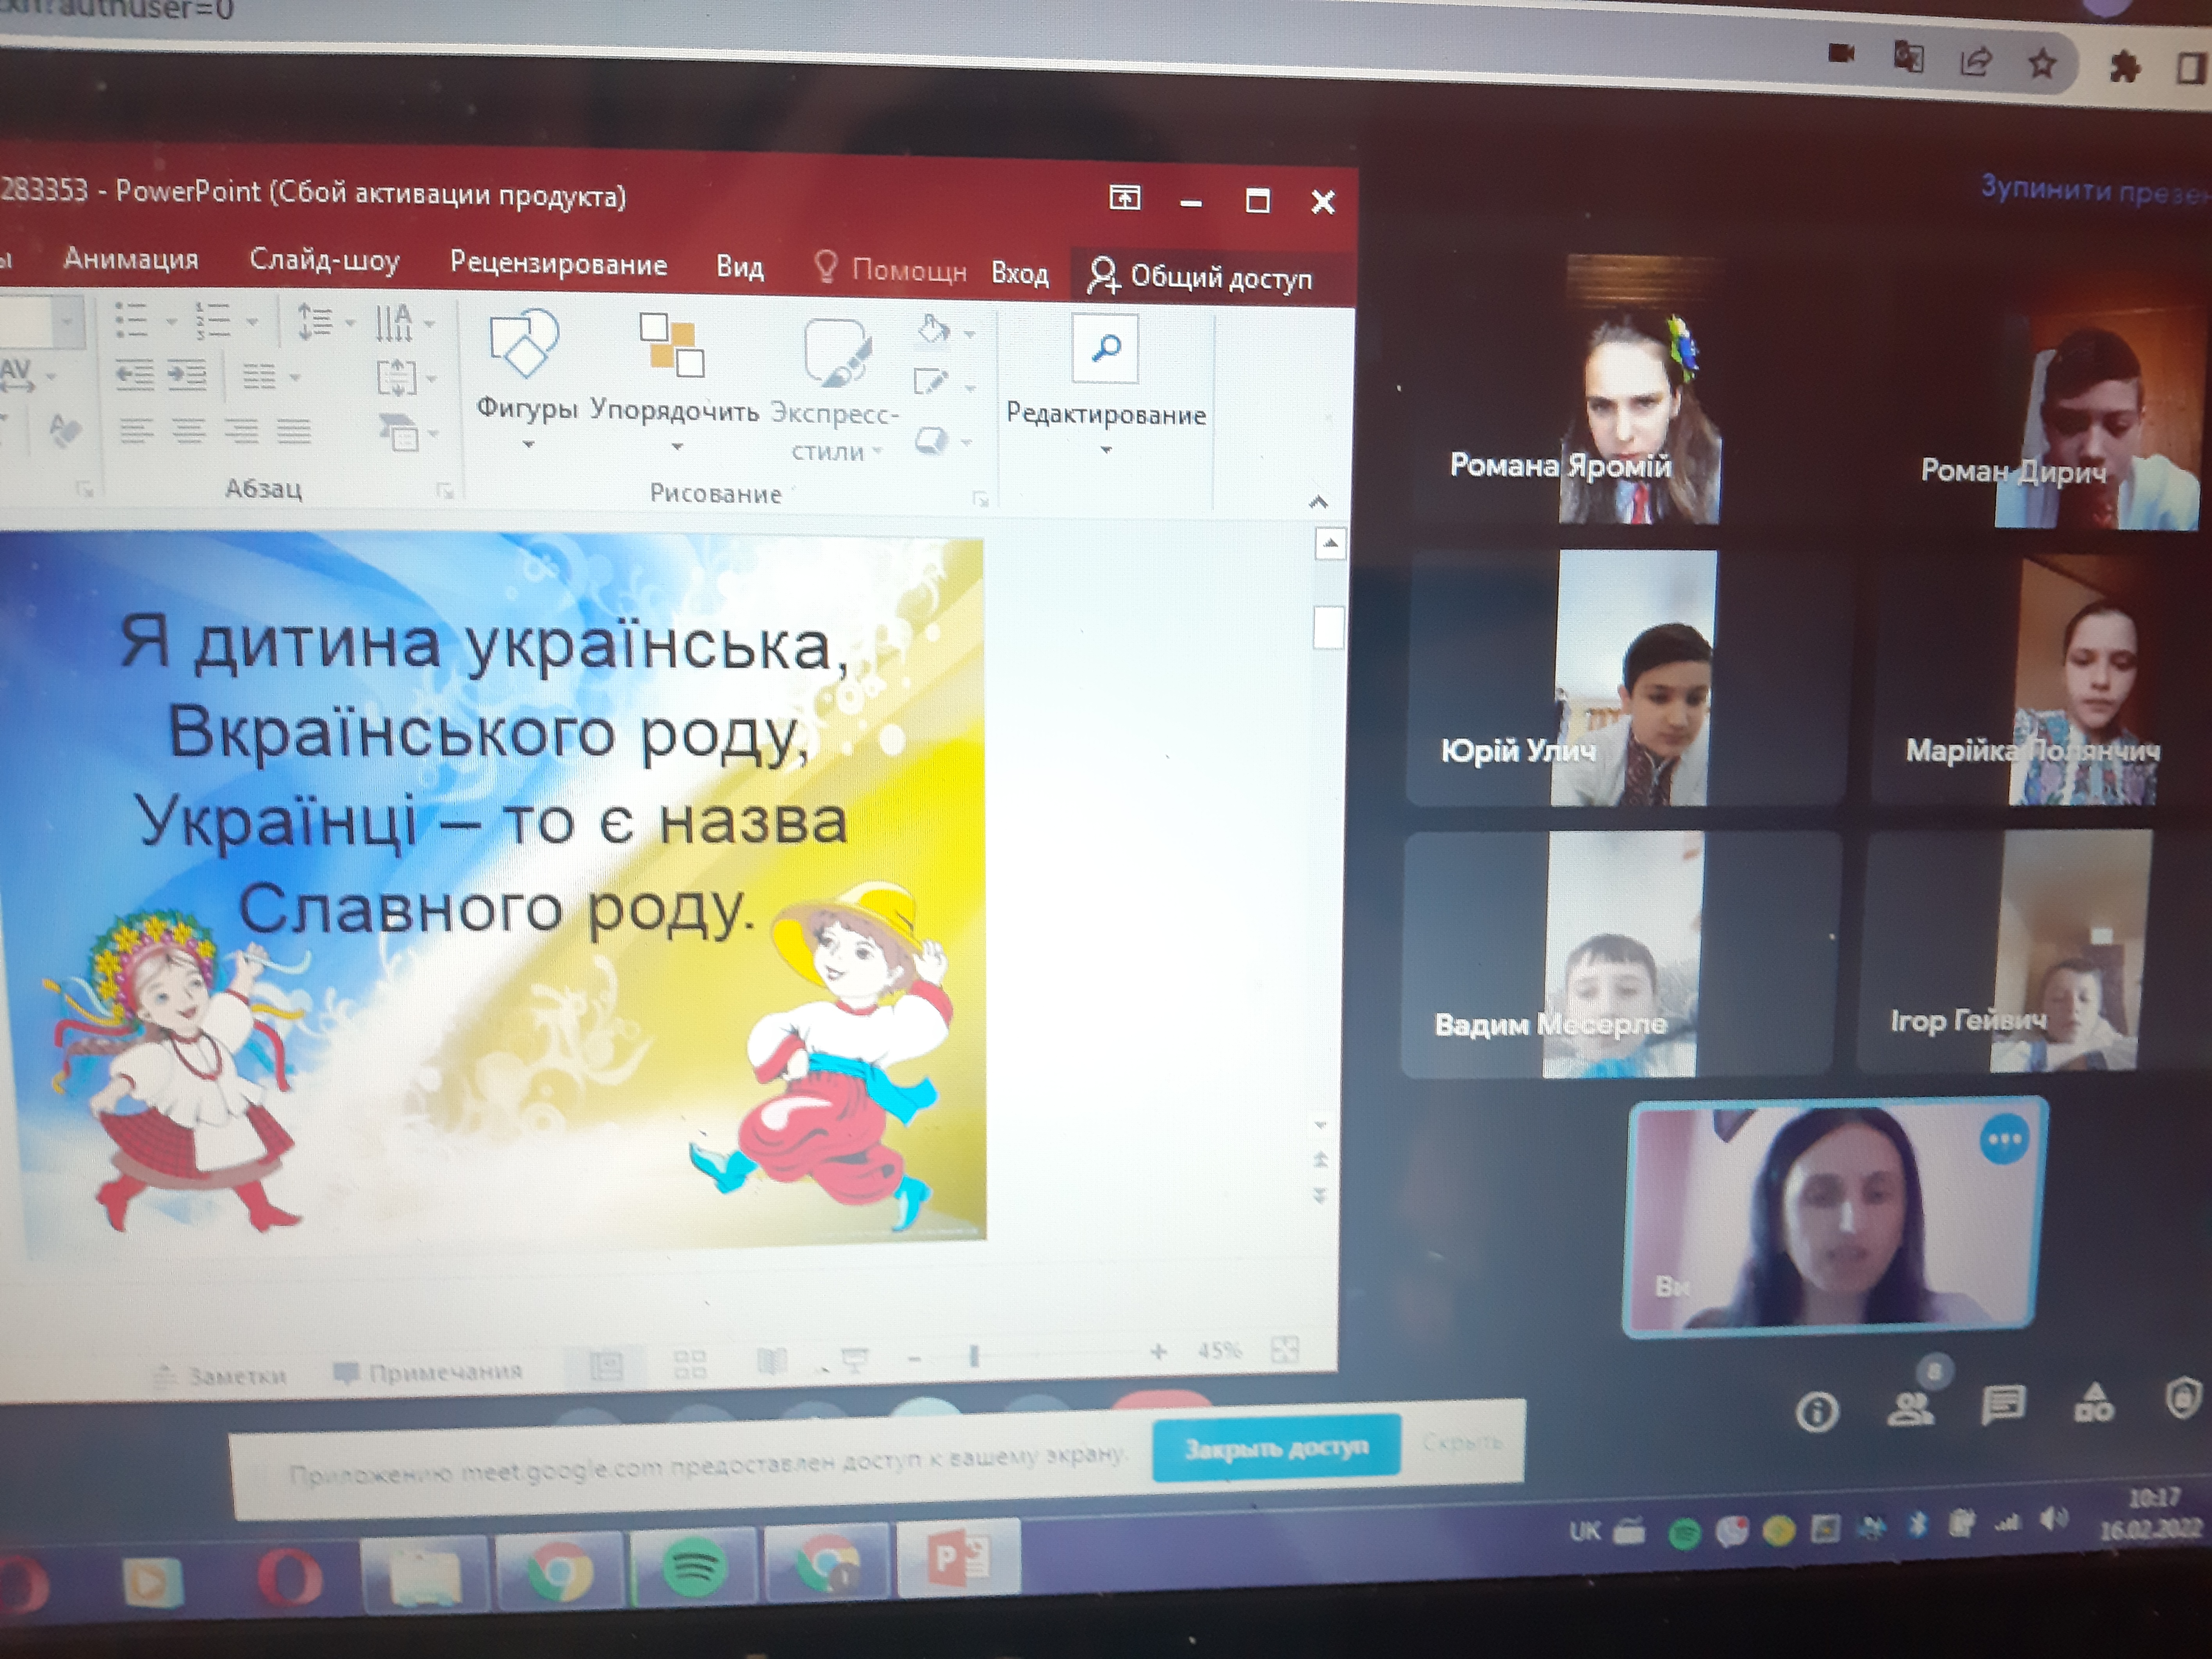This screenshot has width=2212, height=1659.
Task: Open ribbon display options in title bar
Action: pyautogui.click(x=1125, y=198)
